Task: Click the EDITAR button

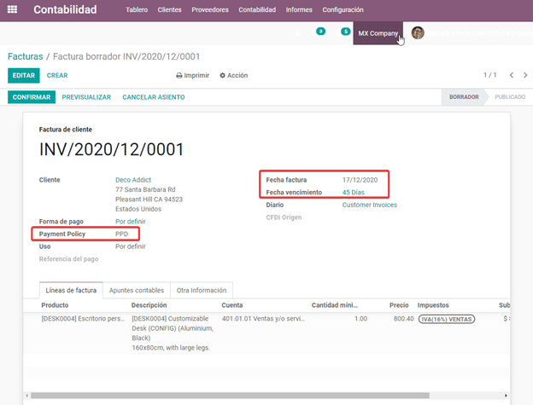Action: tap(23, 75)
